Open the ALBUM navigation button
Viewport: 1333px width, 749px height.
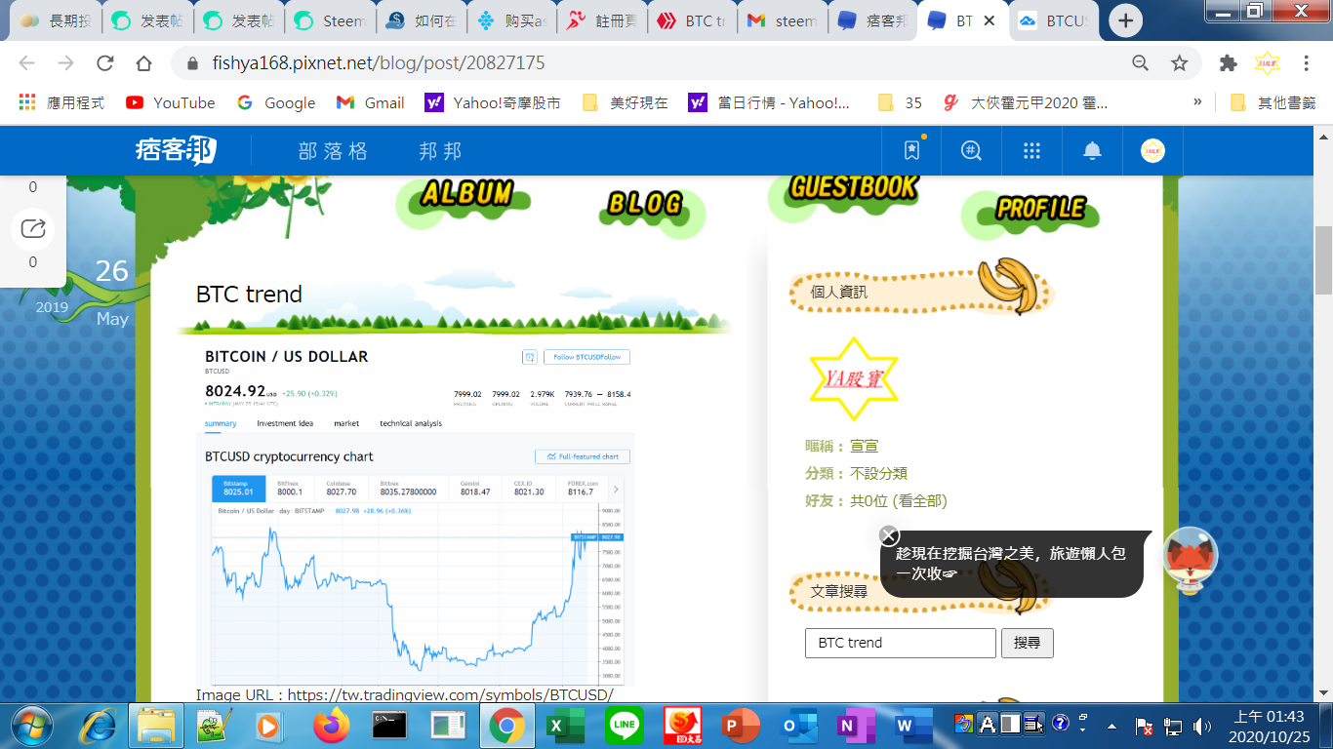coord(465,196)
